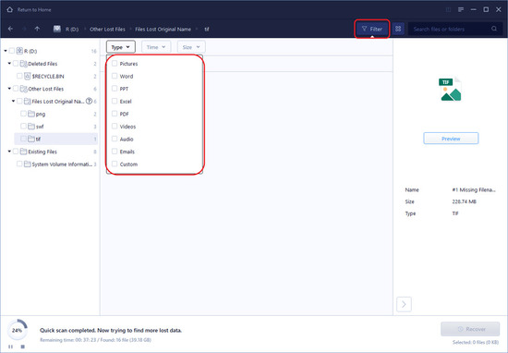Screen dimensions: 508x353
Task: Collapse preview panel with chevron arrow
Action: pos(404,304)
